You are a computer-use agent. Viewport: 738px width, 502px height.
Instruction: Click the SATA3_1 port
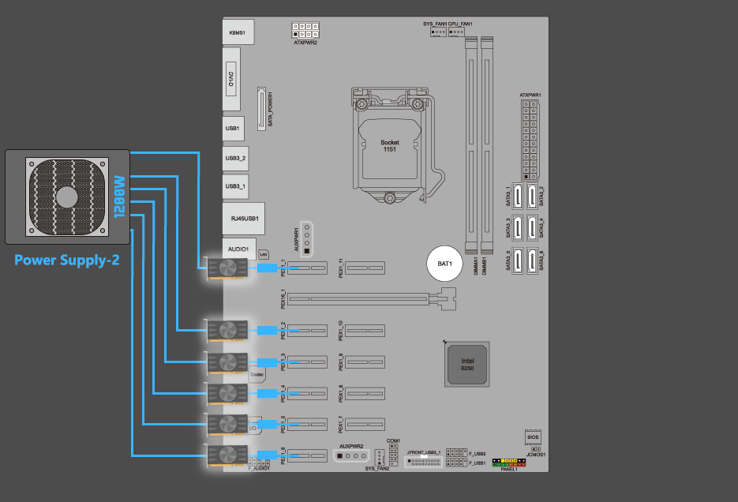point(516,199)
